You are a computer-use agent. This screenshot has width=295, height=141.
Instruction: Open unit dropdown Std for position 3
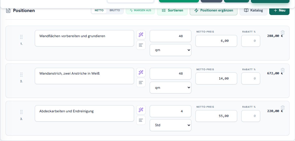click(171, 125)
